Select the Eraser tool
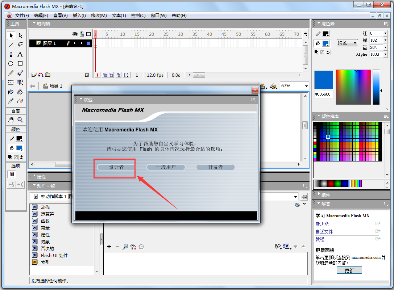The width and height of the screenshot is (394, 290). 20,101
